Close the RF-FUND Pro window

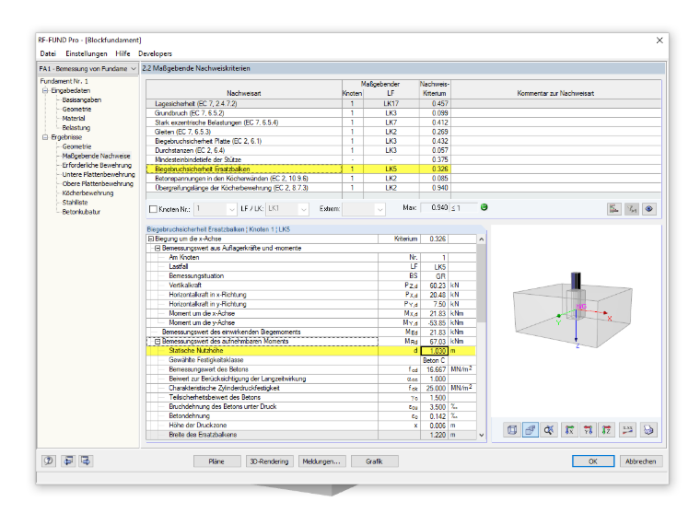[659, 41]
